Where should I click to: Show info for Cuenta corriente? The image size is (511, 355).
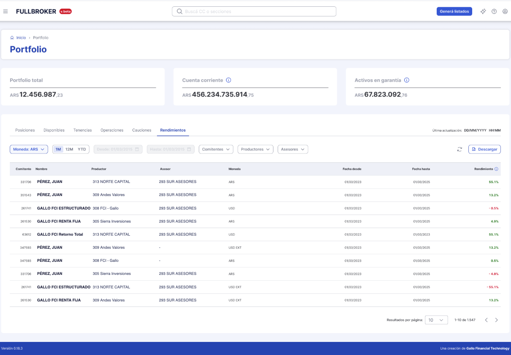tap(229, 80)
